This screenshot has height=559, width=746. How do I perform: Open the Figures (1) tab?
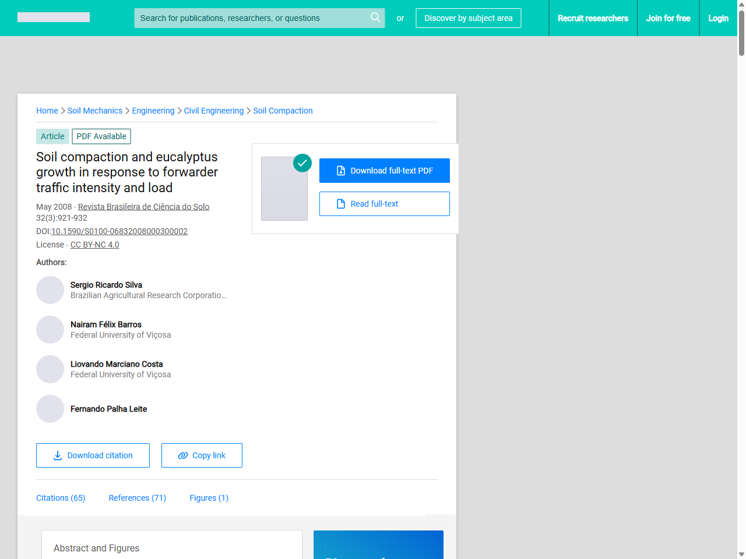tap(209, 498)
